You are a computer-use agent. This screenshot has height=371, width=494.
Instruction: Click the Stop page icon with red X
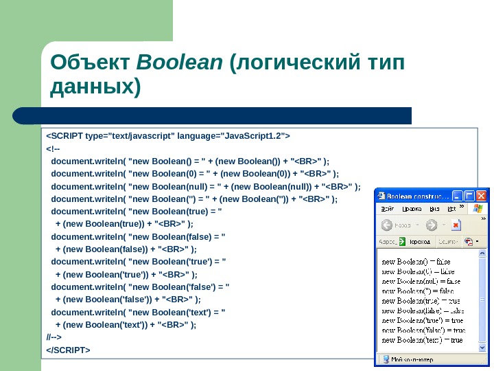pyautogui.click(x=456, y=225)
